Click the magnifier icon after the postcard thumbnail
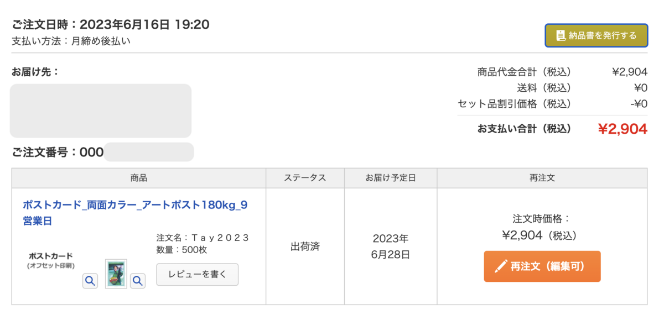 pyautogui.click(x=138, y=281)
